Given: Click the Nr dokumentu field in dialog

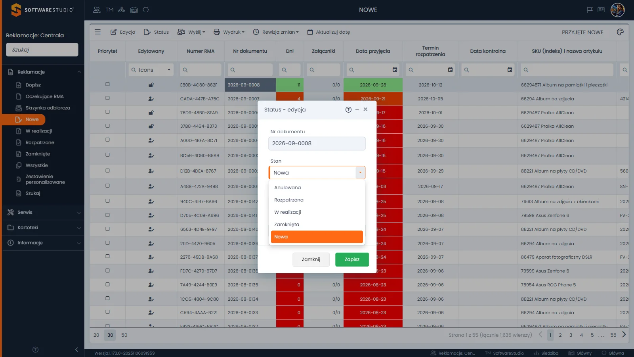Looking at the screenshot, I should pyautogui.click(x=317, y=144).
